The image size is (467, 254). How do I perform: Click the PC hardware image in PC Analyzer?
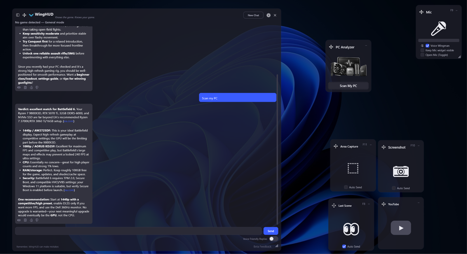pyautogui.click(x=348, y=67)
